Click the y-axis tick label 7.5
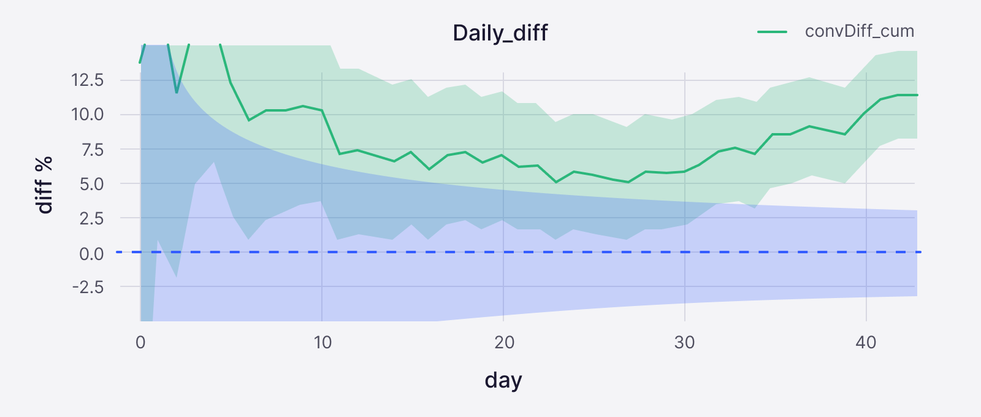981x417 pixels. click(x=92, y=150)
